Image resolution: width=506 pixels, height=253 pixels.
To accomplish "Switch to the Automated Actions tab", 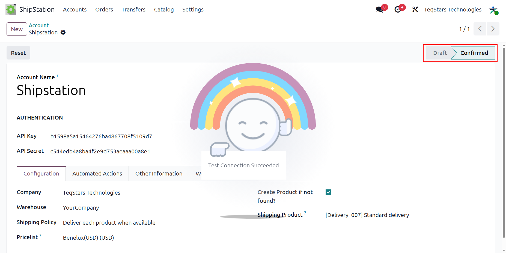I will coord(97,174).
